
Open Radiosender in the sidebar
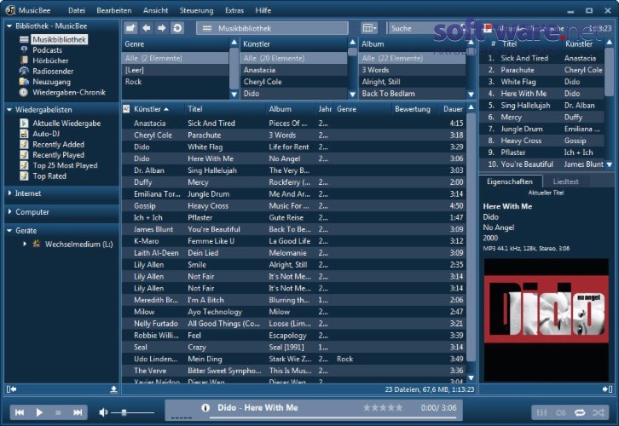pyautogui.click(x=53, y=71)
